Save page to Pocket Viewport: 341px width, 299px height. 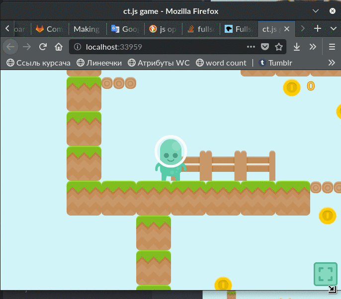coord(264,47)
